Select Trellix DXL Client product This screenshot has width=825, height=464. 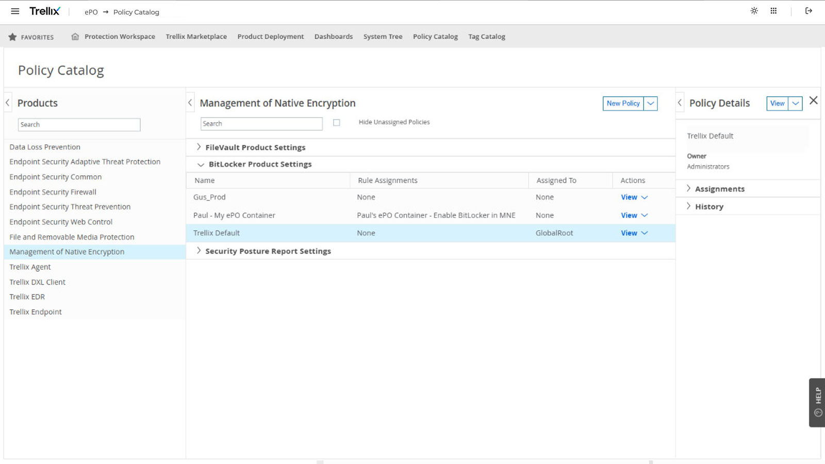coord(38,282)
